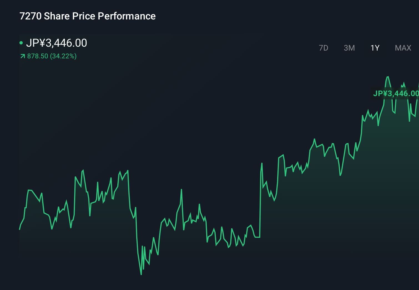The image size is (419, 290).
Task: Click the starting point of the price line
Action: click(19, 229)
